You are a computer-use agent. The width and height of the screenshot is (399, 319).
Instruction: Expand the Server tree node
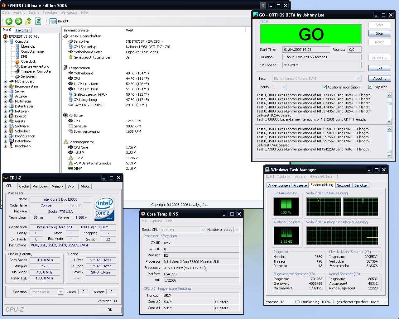coord(5,91)
